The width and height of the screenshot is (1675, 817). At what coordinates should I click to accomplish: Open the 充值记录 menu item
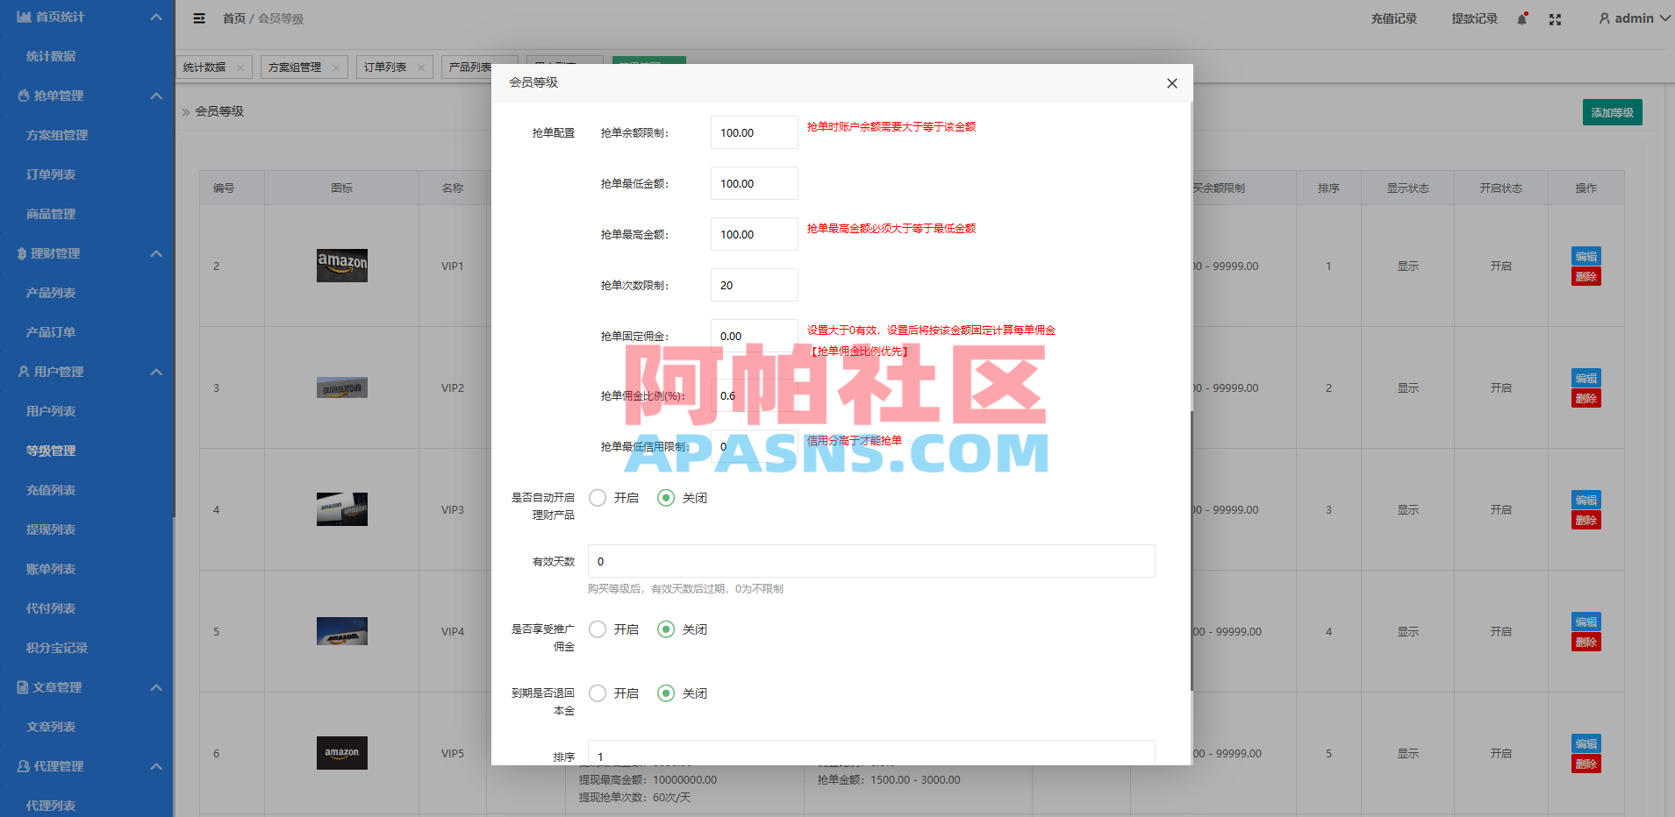click(x=1394, y=18)
